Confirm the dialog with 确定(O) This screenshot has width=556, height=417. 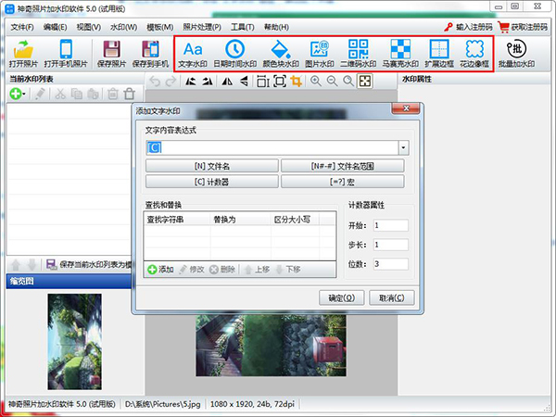pos(340,298)
